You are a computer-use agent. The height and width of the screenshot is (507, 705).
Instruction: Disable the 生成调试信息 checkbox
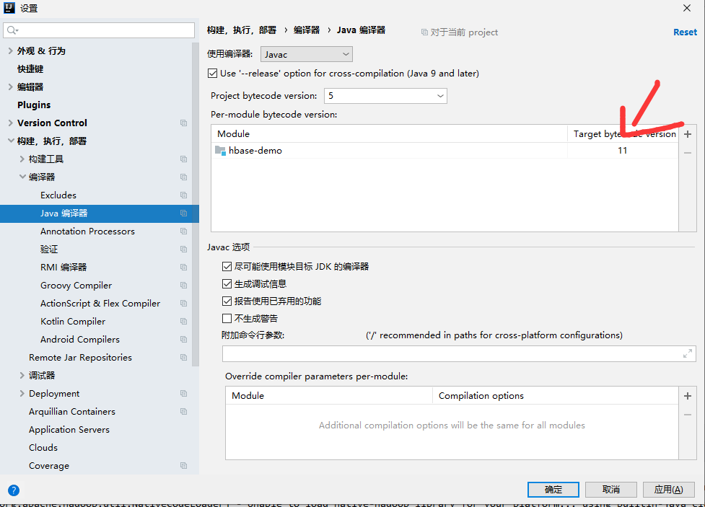coord(227,283)
